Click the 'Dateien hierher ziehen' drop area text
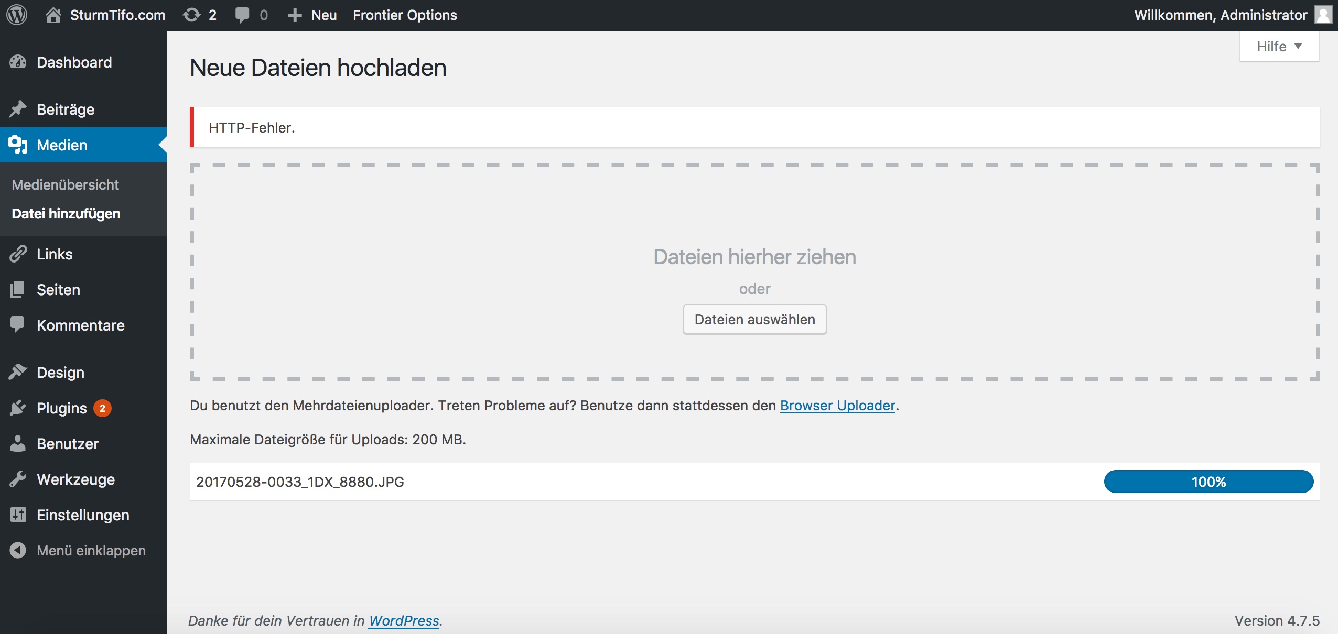The height and width of the screenshot is (634, 1338). pyautogui.click(x=754, y=257)
